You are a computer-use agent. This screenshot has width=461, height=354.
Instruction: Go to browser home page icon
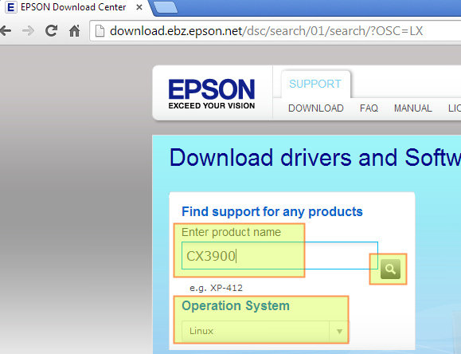pos(74,30)
